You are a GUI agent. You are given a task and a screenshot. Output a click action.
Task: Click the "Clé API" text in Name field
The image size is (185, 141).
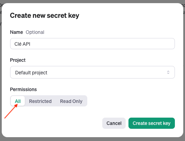pos(22,44)
